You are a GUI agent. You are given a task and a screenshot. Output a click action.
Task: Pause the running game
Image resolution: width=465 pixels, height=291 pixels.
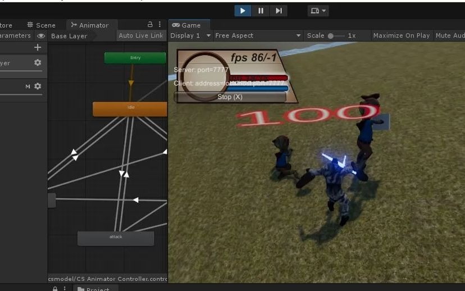point(261,11)
